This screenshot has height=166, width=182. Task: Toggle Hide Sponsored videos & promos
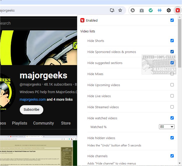(172, 51)
